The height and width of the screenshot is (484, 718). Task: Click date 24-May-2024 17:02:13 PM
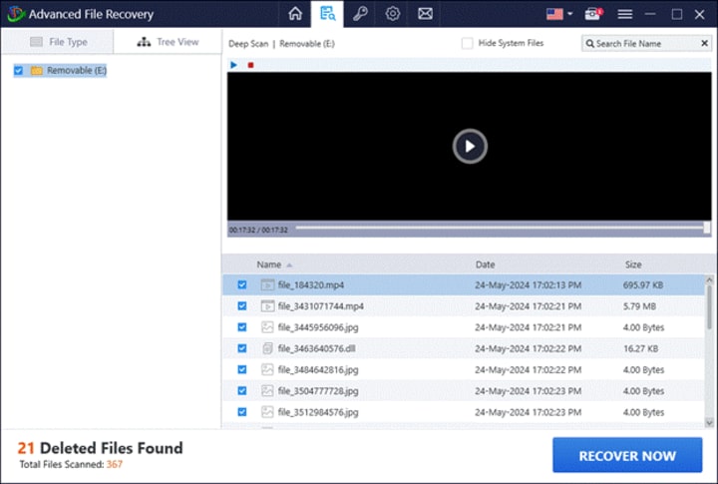click(528, 285)
